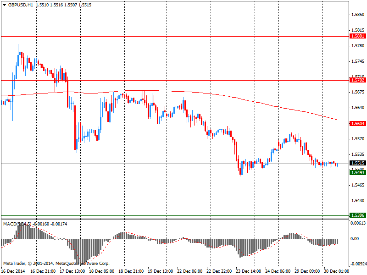367x275 pixels.
Task: Click the 29 Dec 09:00 time axis label
Action: pyautogui.click(x=307, y=271)
